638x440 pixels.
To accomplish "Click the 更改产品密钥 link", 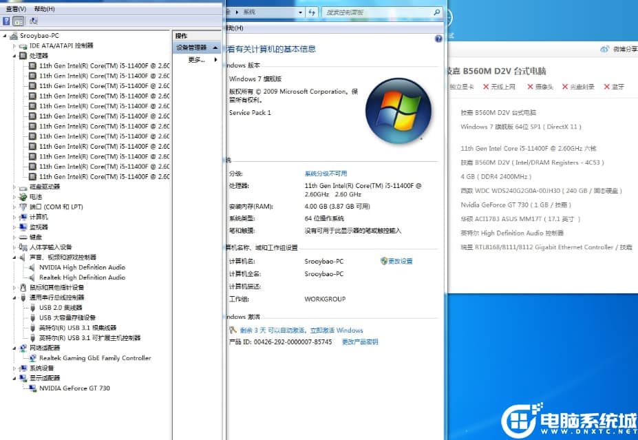I will point(360,342).
